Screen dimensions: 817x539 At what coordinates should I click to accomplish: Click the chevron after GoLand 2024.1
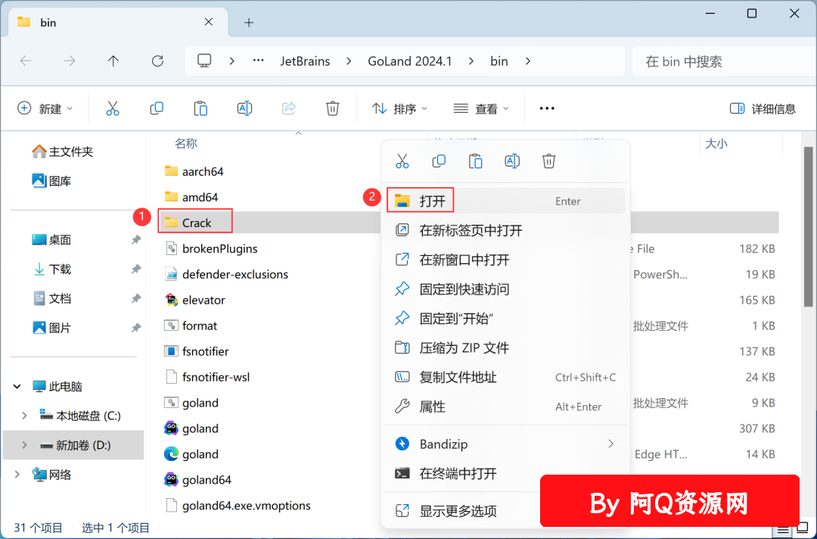click(471, 61)
